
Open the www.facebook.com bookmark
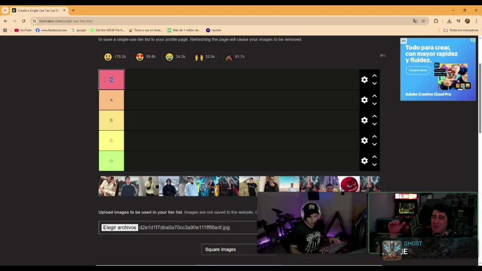(x=51, y=30)
